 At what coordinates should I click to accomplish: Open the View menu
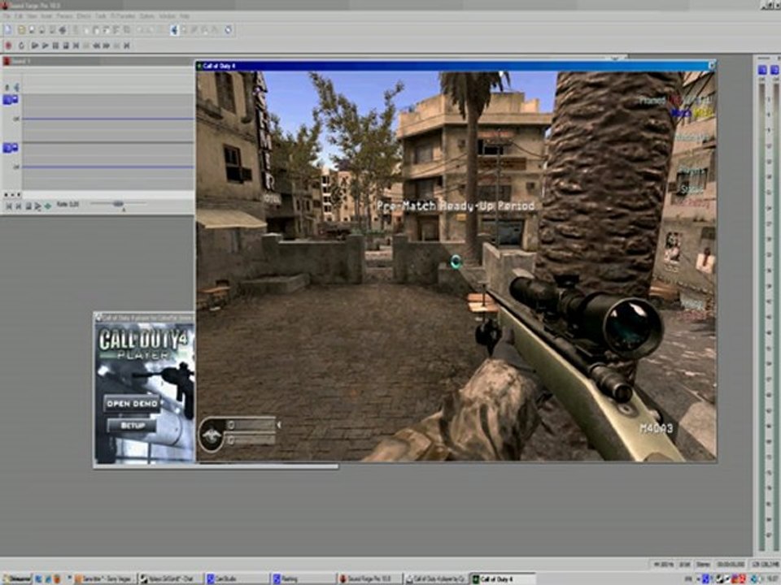[x=32, y=16]
